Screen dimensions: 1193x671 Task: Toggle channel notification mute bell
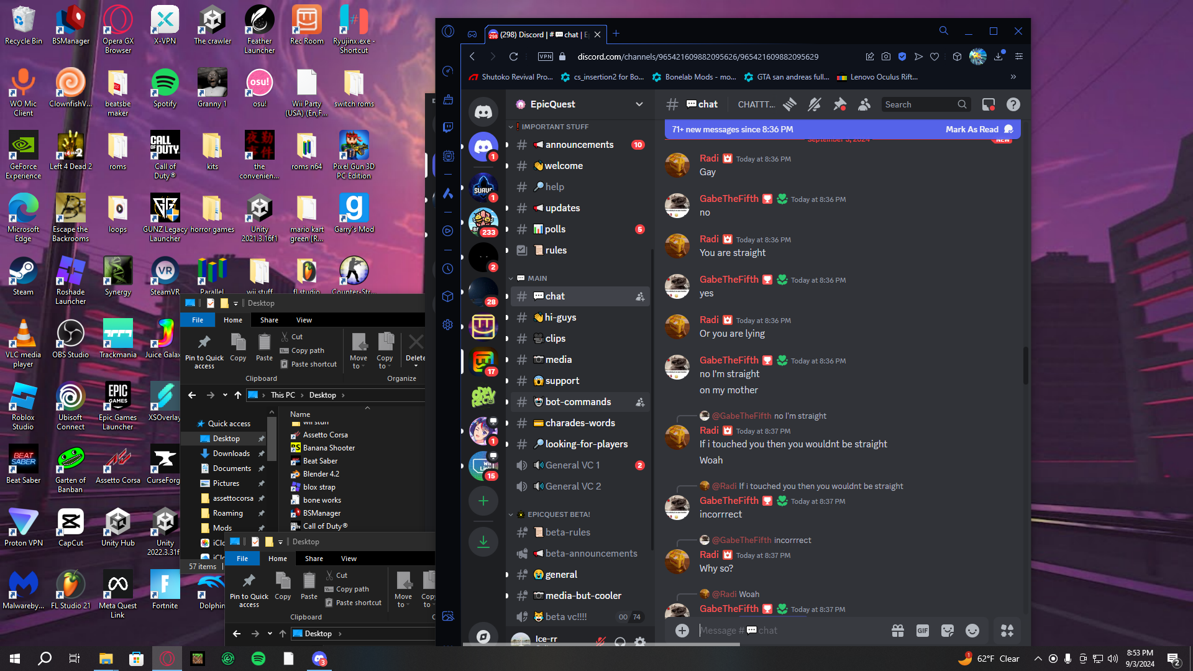(x=814, y=104)
